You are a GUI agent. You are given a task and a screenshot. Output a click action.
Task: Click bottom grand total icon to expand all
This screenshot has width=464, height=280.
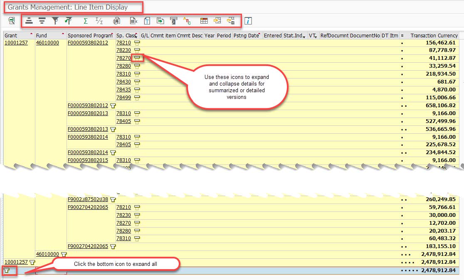pyautogui.click(x=7, y=270)
